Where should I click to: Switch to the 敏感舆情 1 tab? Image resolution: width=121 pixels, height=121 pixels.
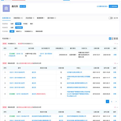coord(41,18)
